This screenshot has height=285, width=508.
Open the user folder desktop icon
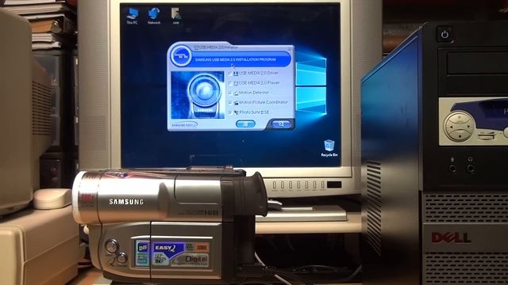pos(176,16)
